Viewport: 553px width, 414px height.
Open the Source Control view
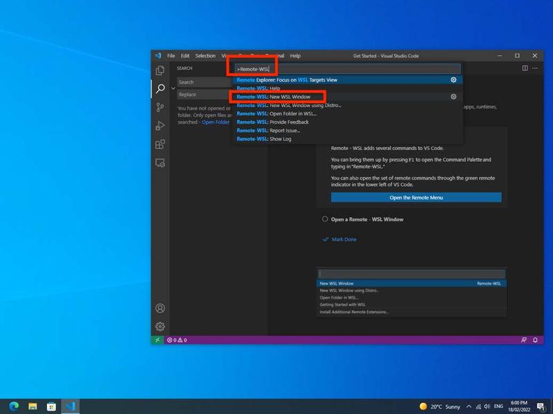pos(160,107)
